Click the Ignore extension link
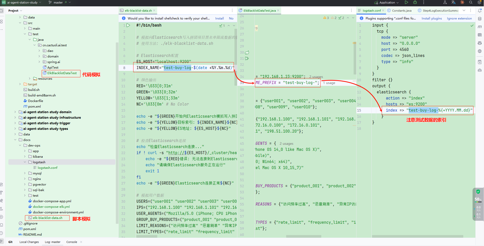 [x=459, y=18]
